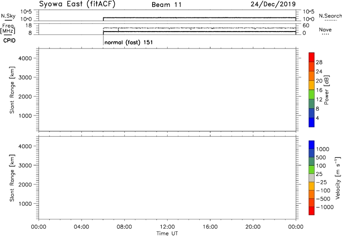Image resolution: width=342 pixels, height=236 pixels.
Task: Click the yellow 16 to 20 Power segment
Action: click(x=312, y=85)
